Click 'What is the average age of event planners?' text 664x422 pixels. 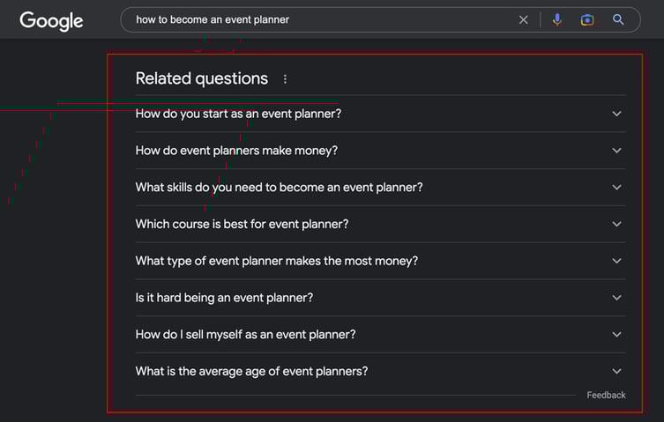[251, 372]
